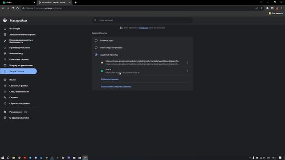Screen dimensions: 285x160
Task: Select the Новая вкладка radio option
Action: click(x=96, y=40)
